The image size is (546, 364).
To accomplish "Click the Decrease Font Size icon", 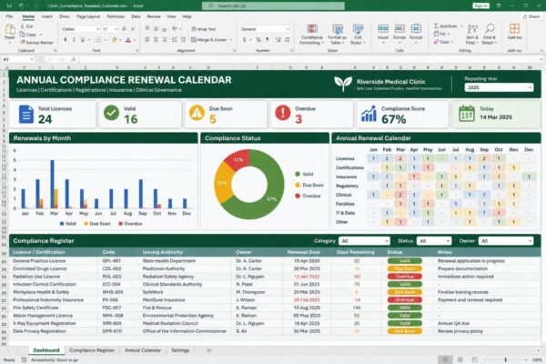I will tap(133, 29).
